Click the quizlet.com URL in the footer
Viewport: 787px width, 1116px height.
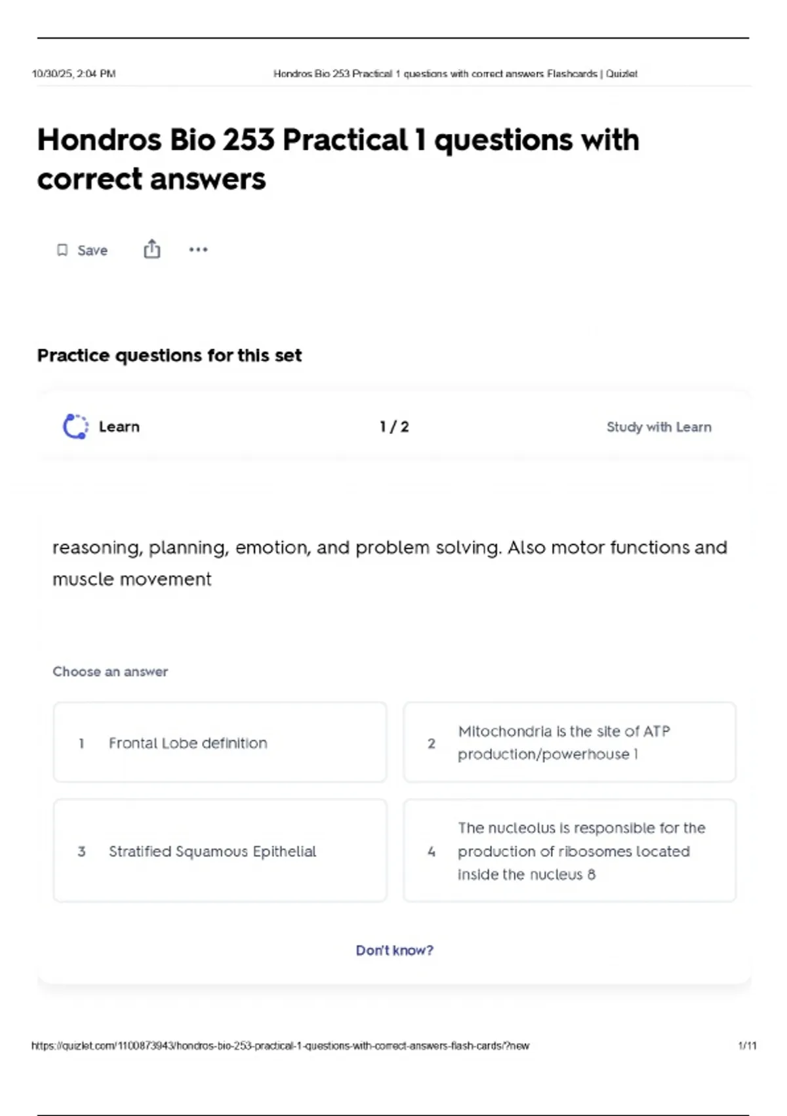[280, 1046]
